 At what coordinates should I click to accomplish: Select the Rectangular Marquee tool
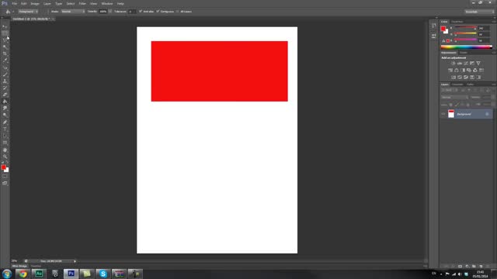pyautogui.click(x=5, y=33)
